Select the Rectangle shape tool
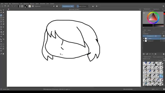 coord(1,18)
